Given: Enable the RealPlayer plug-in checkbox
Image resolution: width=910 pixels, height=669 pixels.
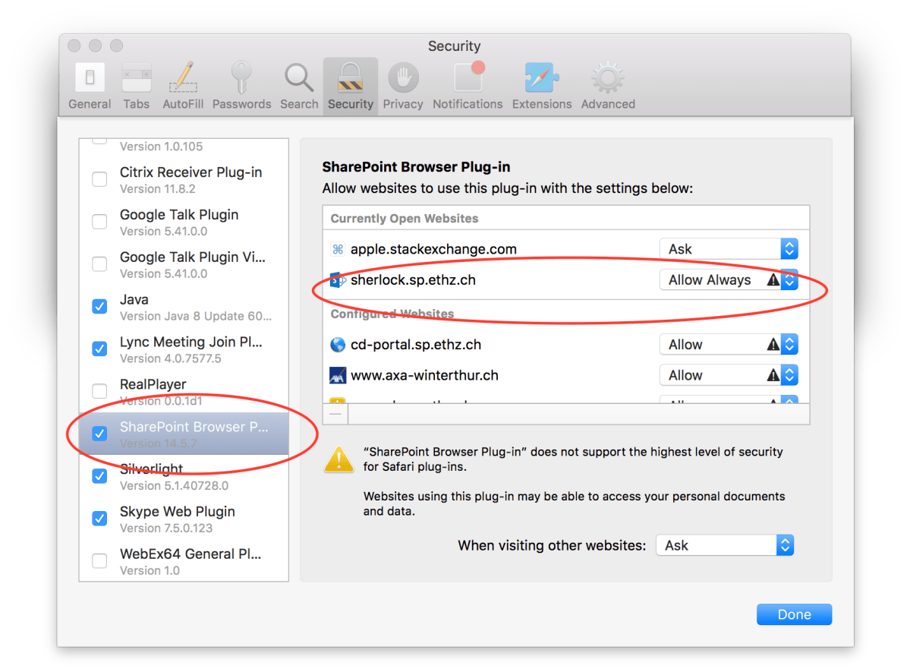Looking at the screenshot, I should [x=100, y=391].
